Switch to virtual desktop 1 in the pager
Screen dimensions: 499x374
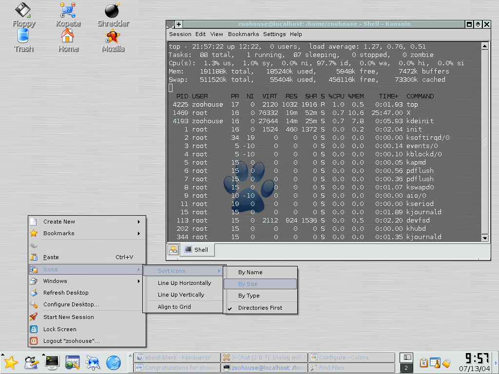pos(406,357)
